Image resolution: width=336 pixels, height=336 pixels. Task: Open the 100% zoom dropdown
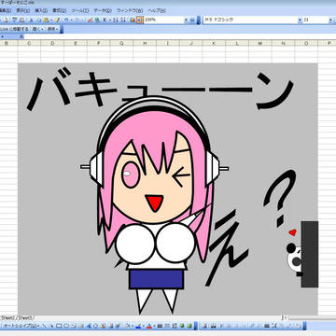pos(186,20)
